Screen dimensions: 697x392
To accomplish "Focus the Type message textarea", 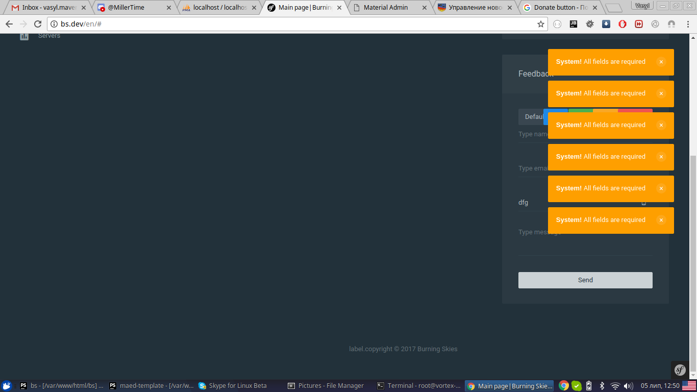I will tap(585, 241).
